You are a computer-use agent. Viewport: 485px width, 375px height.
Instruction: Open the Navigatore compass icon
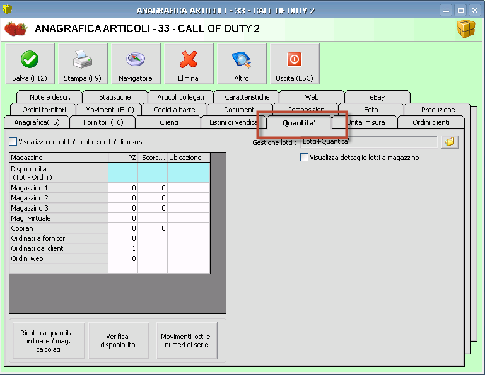pos(136,59)
